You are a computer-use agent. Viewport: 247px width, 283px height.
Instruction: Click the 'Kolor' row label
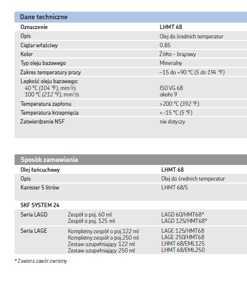27,54
